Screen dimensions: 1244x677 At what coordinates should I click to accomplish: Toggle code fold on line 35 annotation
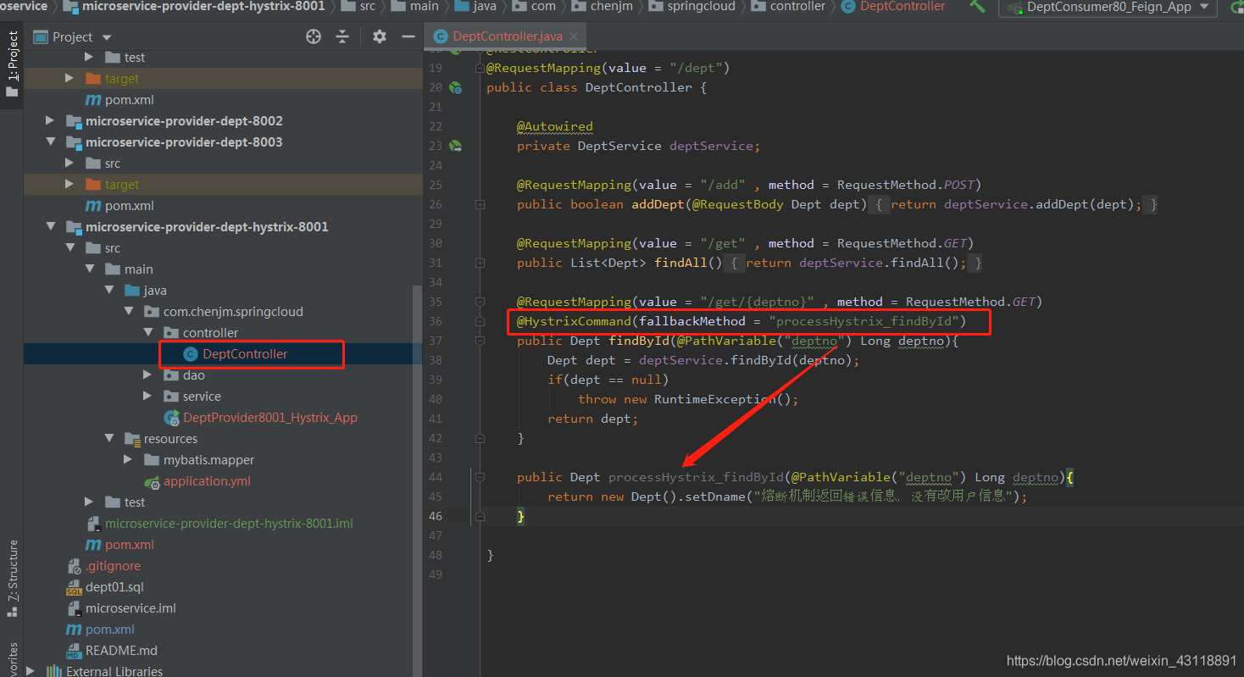pyautogui.click(x=480, y=302)
